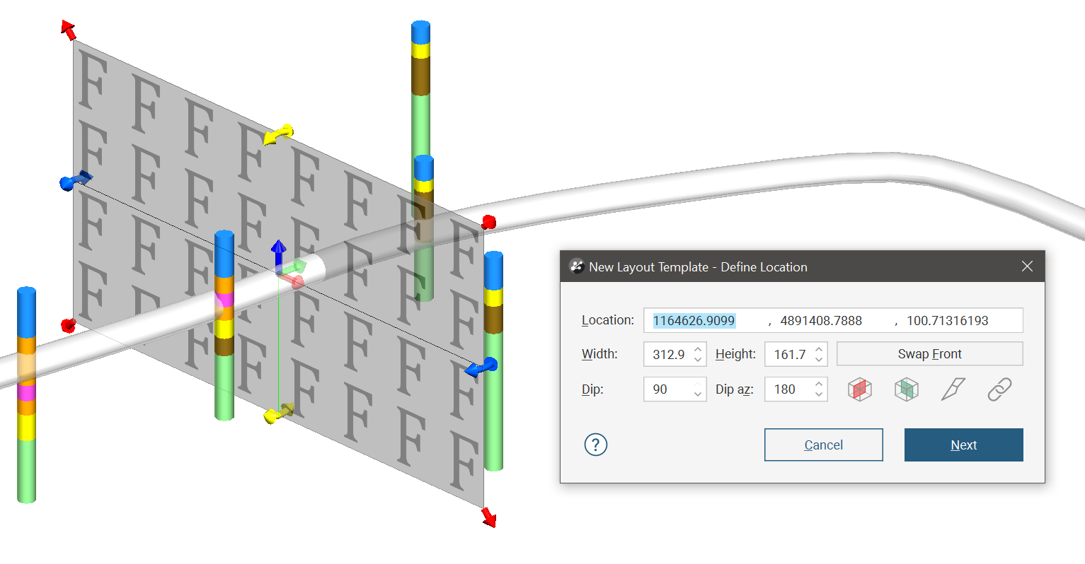This screenshot has width=1085, height=564.
Task: Click the red cube slicer icon
Action: [859, 389]
